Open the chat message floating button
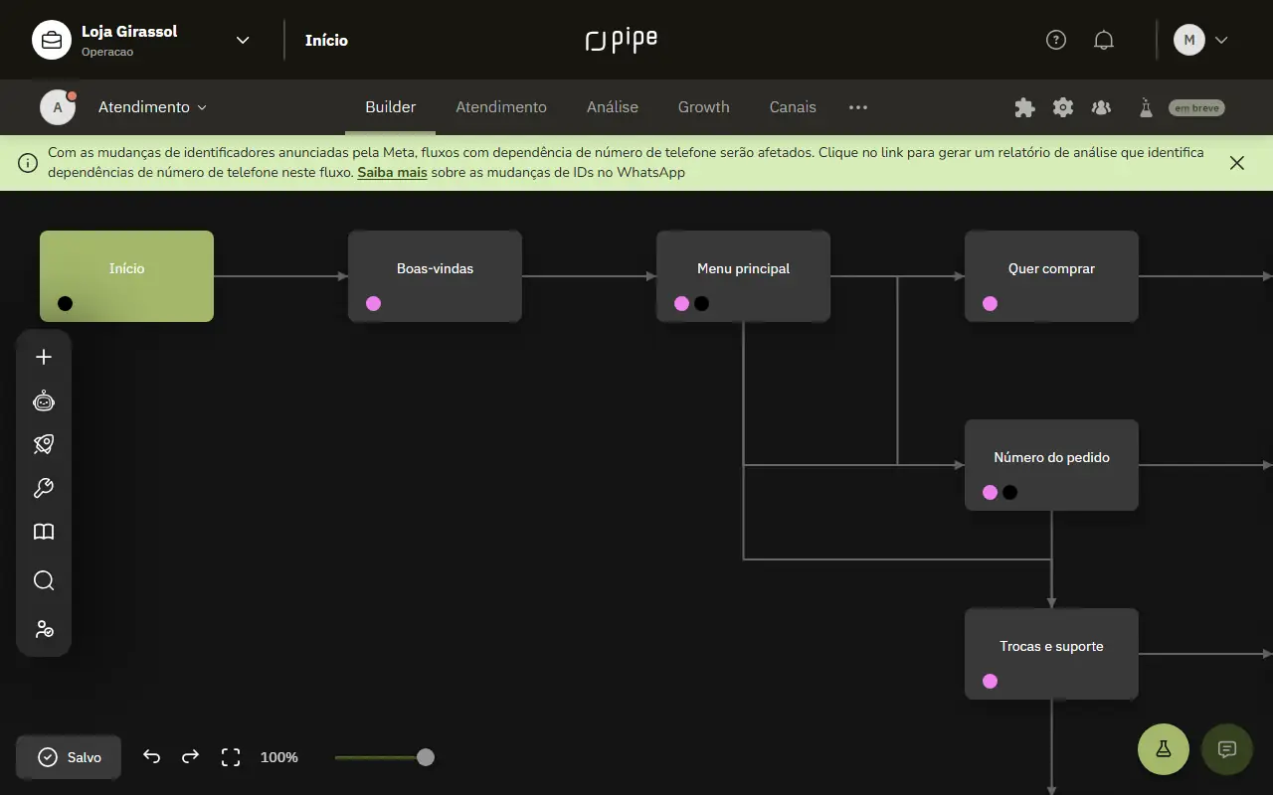 tap(1227, 749)
